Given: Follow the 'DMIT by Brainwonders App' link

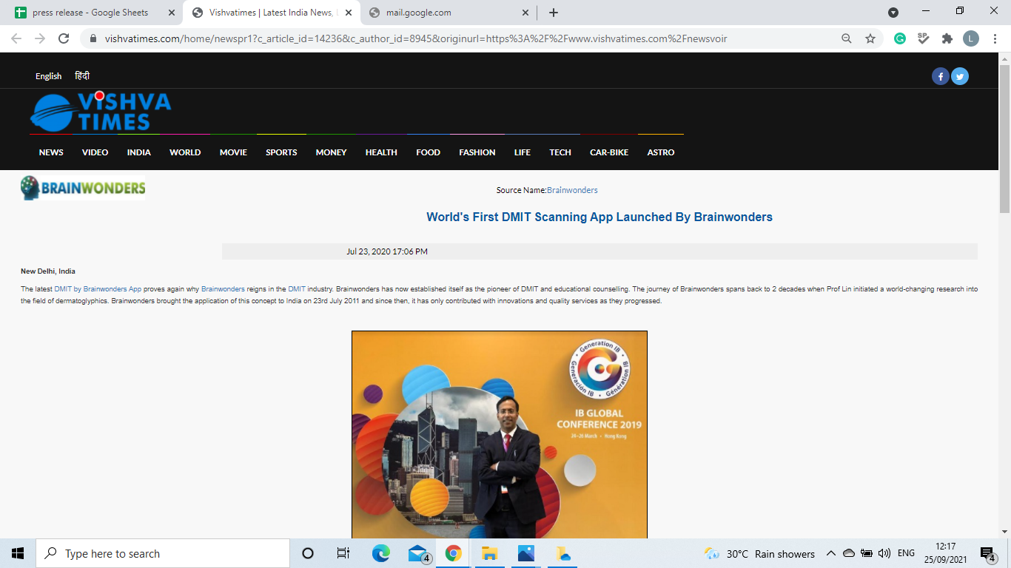Looking at the screenshot, I should pos(98,289).
